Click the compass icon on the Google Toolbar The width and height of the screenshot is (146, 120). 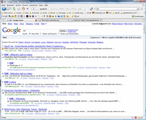pos(19,16)
